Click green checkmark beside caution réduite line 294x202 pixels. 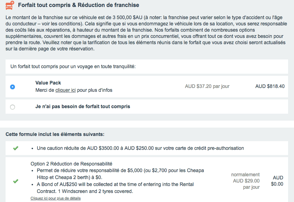coord(15,148)
